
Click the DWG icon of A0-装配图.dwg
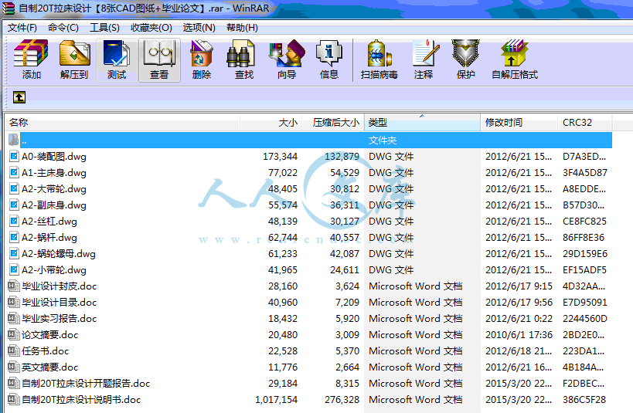[x=14, y=157]
